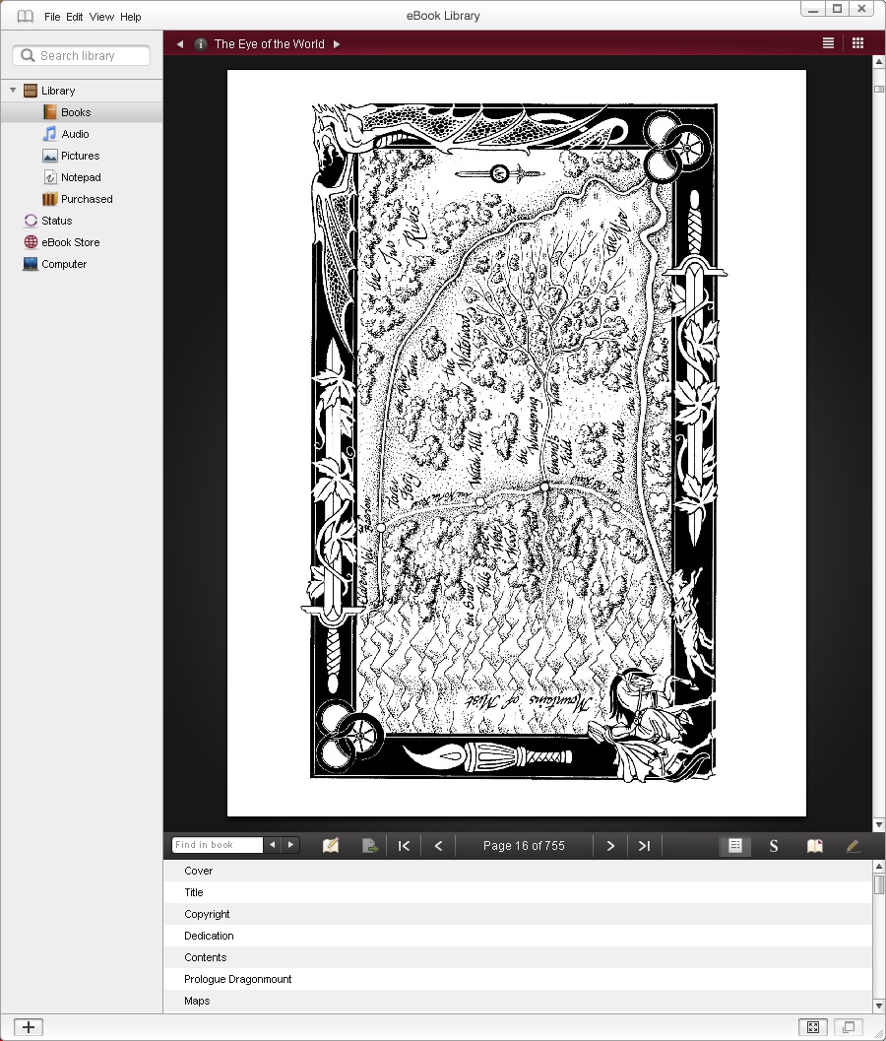Open Cover in table of contents
Image resolution: width=886 pixels, height=1041 pixels.
click(518, 871)
